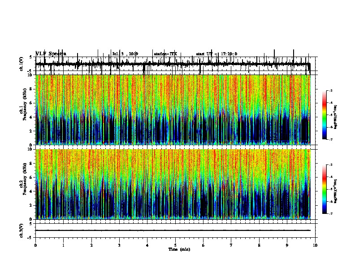Click time axis tick label "7"
This screenshot has width=355, height=275.
[231, 245]
